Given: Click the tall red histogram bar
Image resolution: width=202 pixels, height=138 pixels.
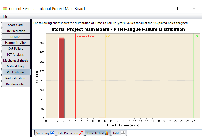Looking at the screenshot, I should point(61,78).
